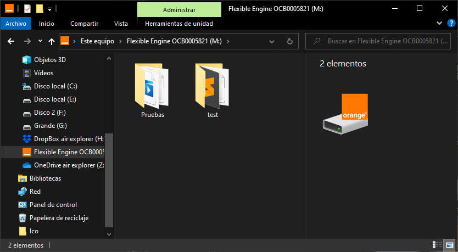
Task: Click Flexible Engine OCB0005821 (M:) breadcrumb
Action: click(x=174, y=41)
